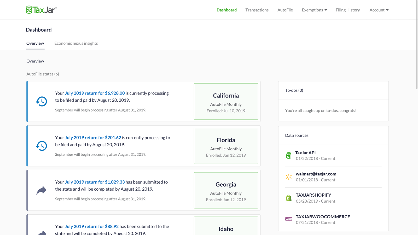Click the Walmart spark icon
418x235 pixels.
(289, 177)
